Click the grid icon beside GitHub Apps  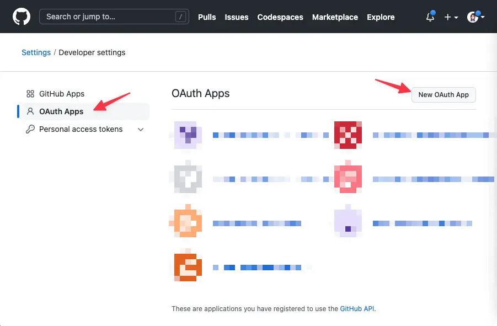pyautogui.click(x=30, y=93)
